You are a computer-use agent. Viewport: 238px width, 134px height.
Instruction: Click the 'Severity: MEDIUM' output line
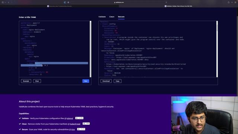(112, 73)
